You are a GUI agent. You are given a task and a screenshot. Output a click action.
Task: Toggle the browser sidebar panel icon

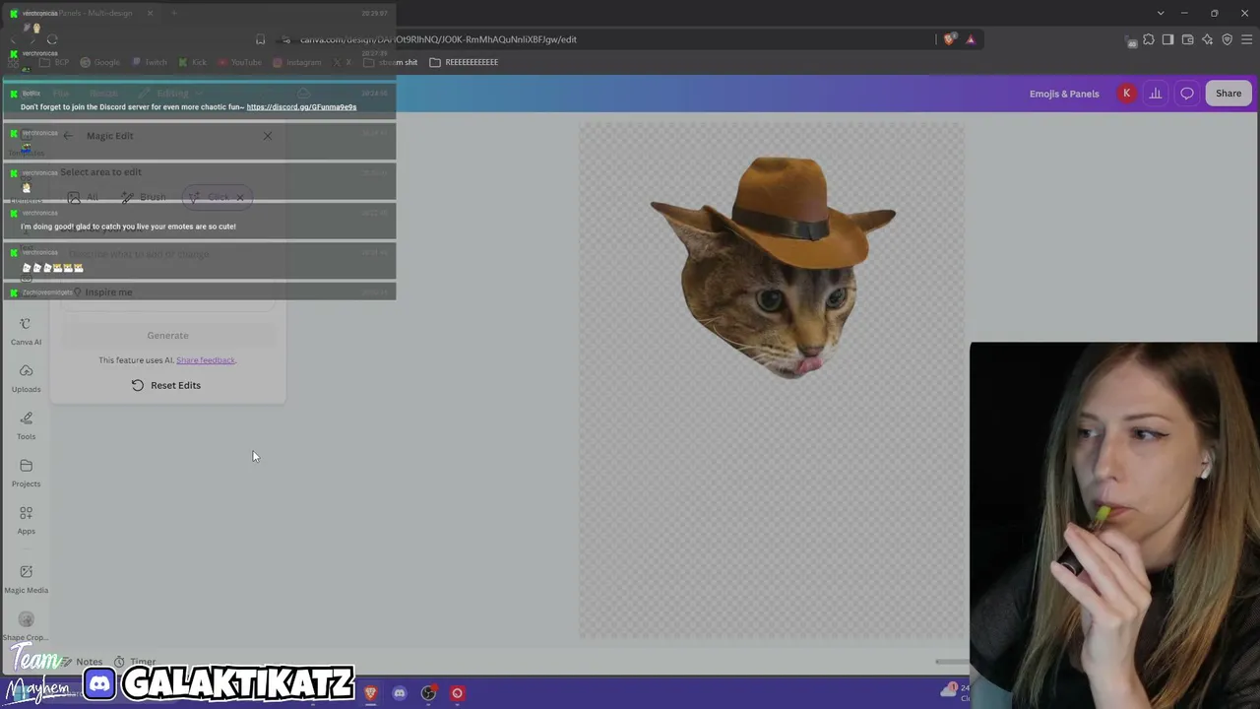click(x=1167, y=39)
